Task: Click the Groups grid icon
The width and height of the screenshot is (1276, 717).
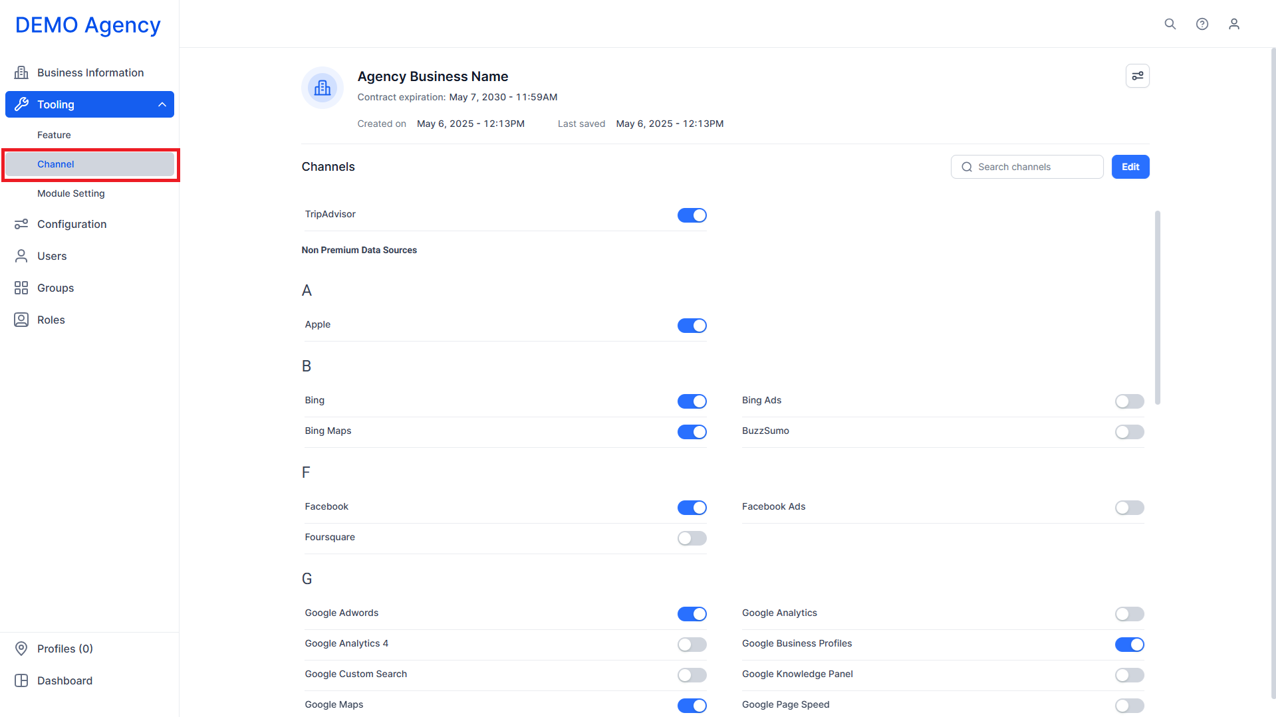Action: click(x=21, y=288)
